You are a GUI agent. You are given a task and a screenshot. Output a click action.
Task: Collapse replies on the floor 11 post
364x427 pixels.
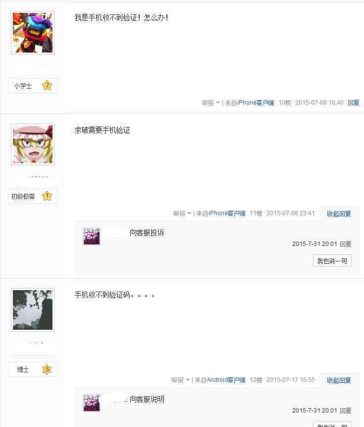pyautogui.click(x=339, y=214)
